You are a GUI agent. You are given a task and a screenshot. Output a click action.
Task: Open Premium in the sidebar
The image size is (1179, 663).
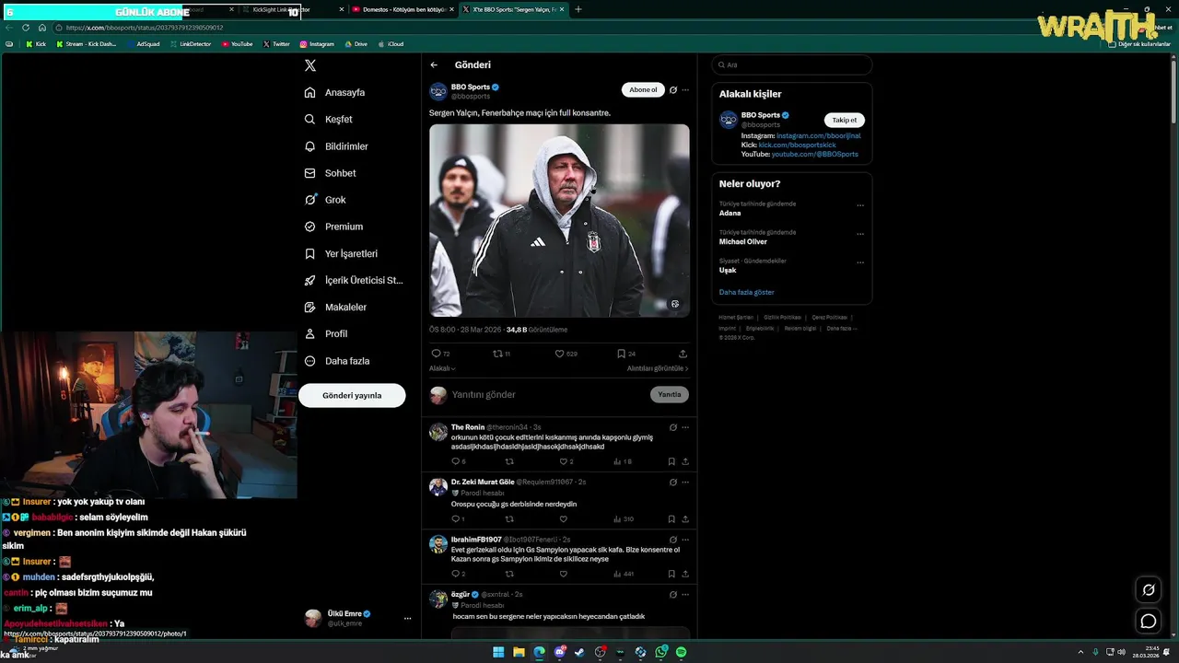pos(333,227)
